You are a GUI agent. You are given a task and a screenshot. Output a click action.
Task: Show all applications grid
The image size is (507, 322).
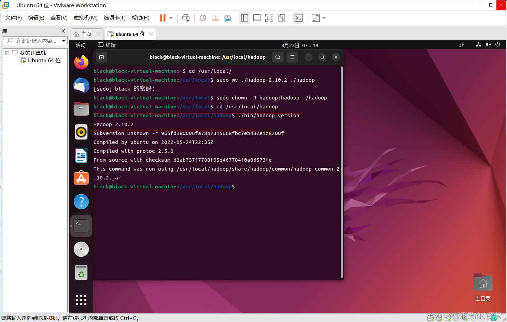(x=81, y=300)
